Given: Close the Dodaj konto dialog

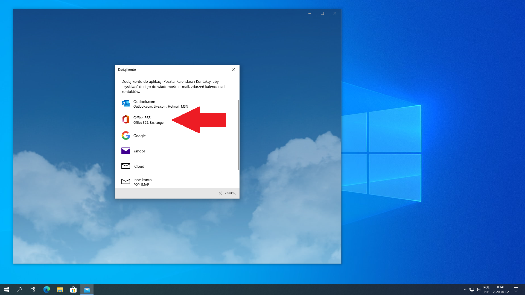Looking at the screenshot, I should [233, 70].
